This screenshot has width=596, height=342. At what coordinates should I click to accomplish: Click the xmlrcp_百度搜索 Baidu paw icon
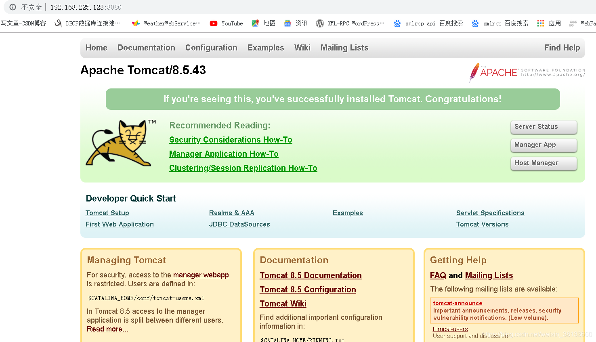475,23
